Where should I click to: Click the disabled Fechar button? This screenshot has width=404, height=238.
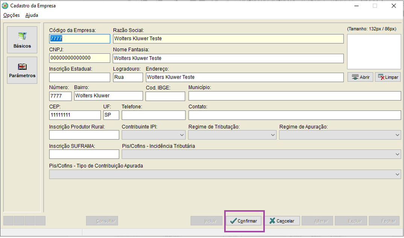point(385,221)
